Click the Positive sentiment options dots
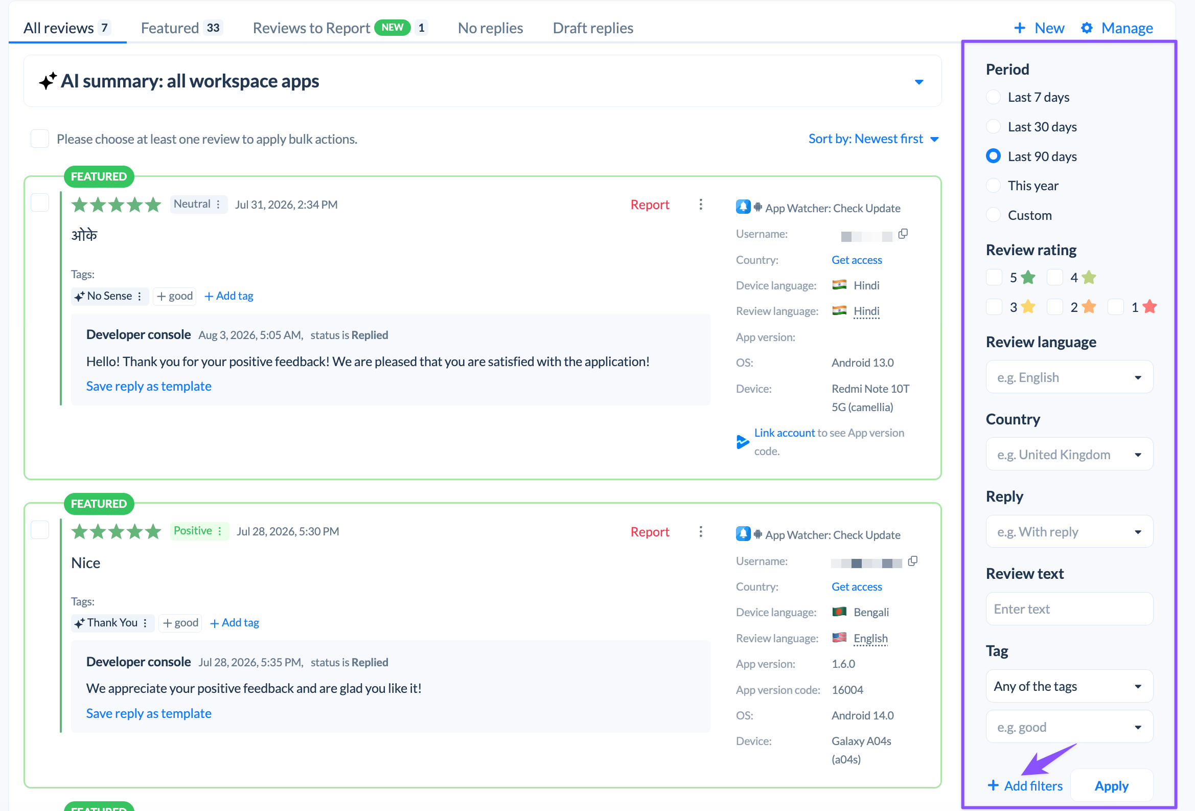 coord(220,531)
